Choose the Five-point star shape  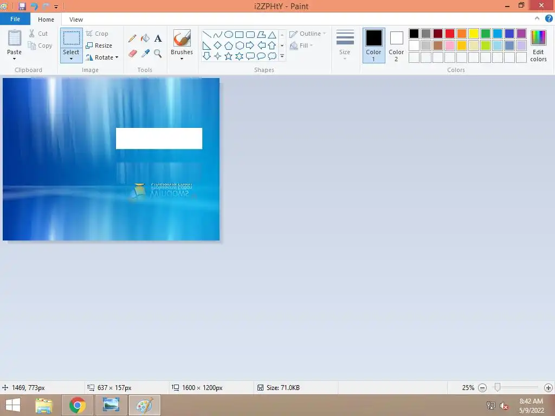(229, 56)
